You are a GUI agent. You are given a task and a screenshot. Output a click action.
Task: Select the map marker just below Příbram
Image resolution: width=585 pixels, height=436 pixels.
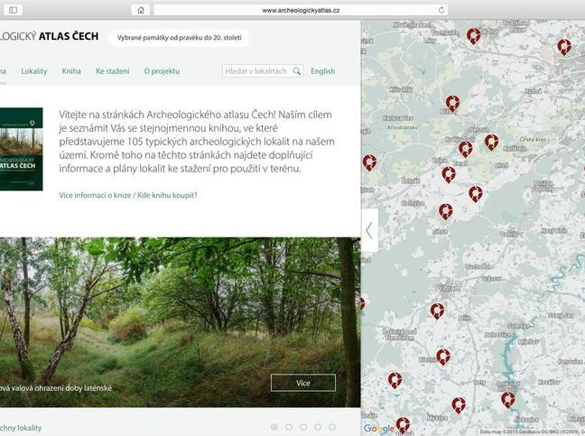coord(437,311)
